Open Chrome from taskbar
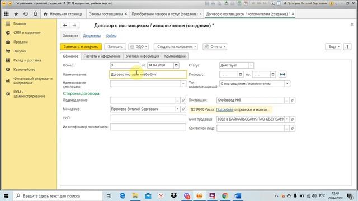The height and width of the screenshot is (201, 358). click(x=225, y=196)
